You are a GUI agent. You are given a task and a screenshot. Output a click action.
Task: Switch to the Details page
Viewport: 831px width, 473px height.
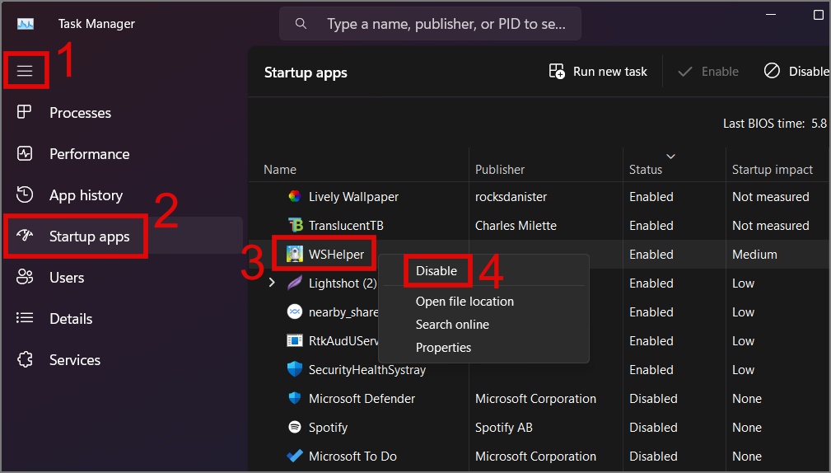[71, 319]
